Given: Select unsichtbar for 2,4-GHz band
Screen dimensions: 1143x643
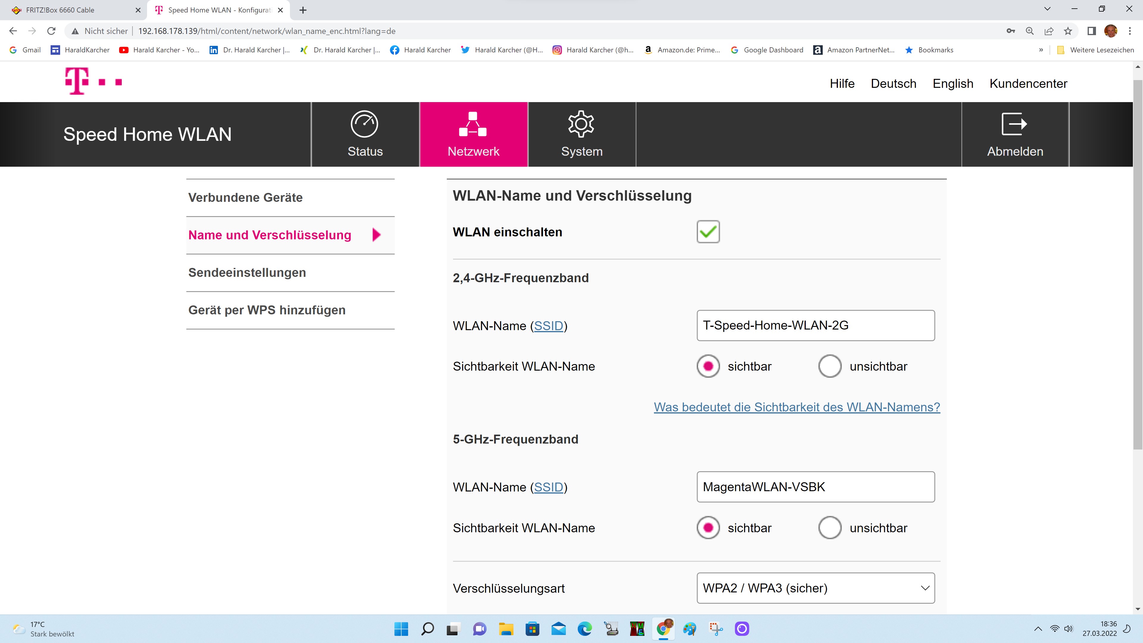Looking at the screenshot, I should click(830, 366).
